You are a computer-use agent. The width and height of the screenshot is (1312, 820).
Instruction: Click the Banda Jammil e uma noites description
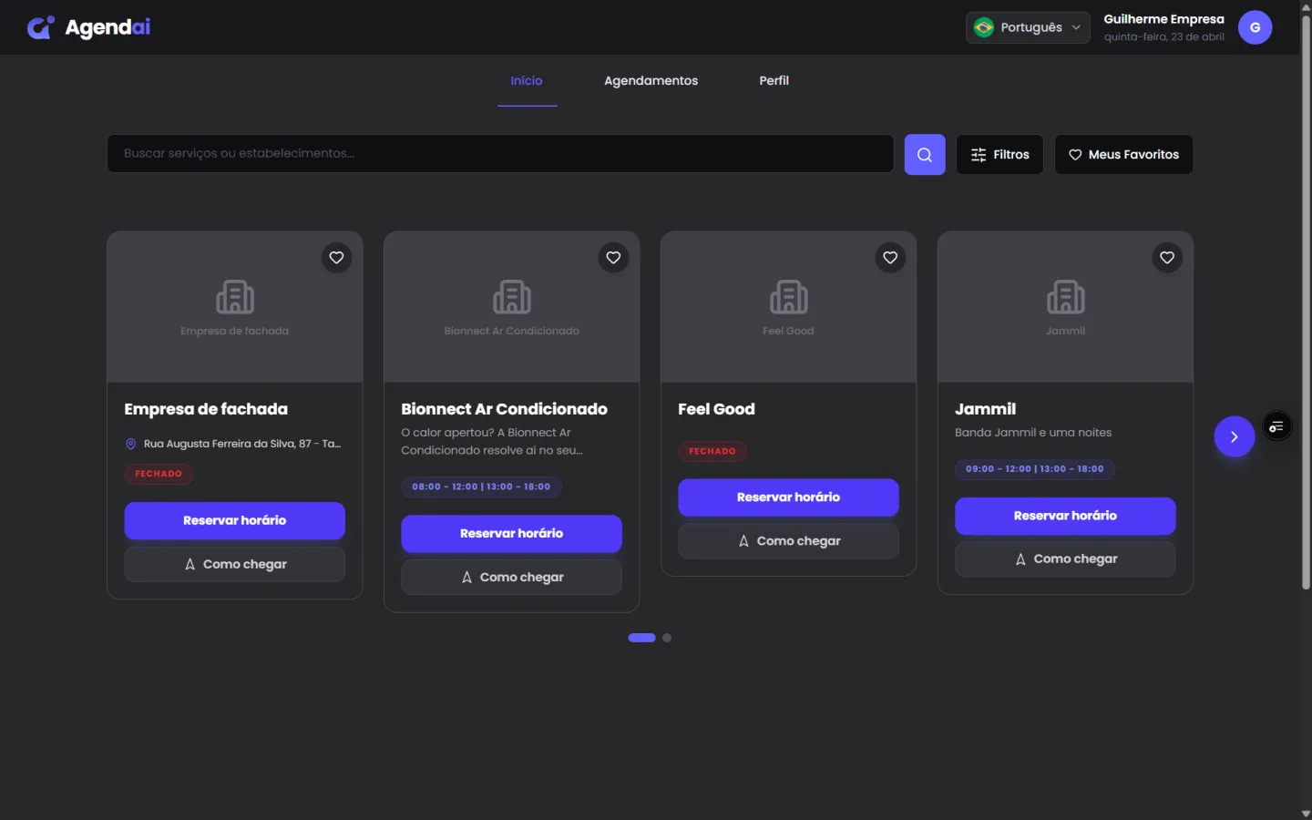pyautogui.click(x=1033, y=433)
